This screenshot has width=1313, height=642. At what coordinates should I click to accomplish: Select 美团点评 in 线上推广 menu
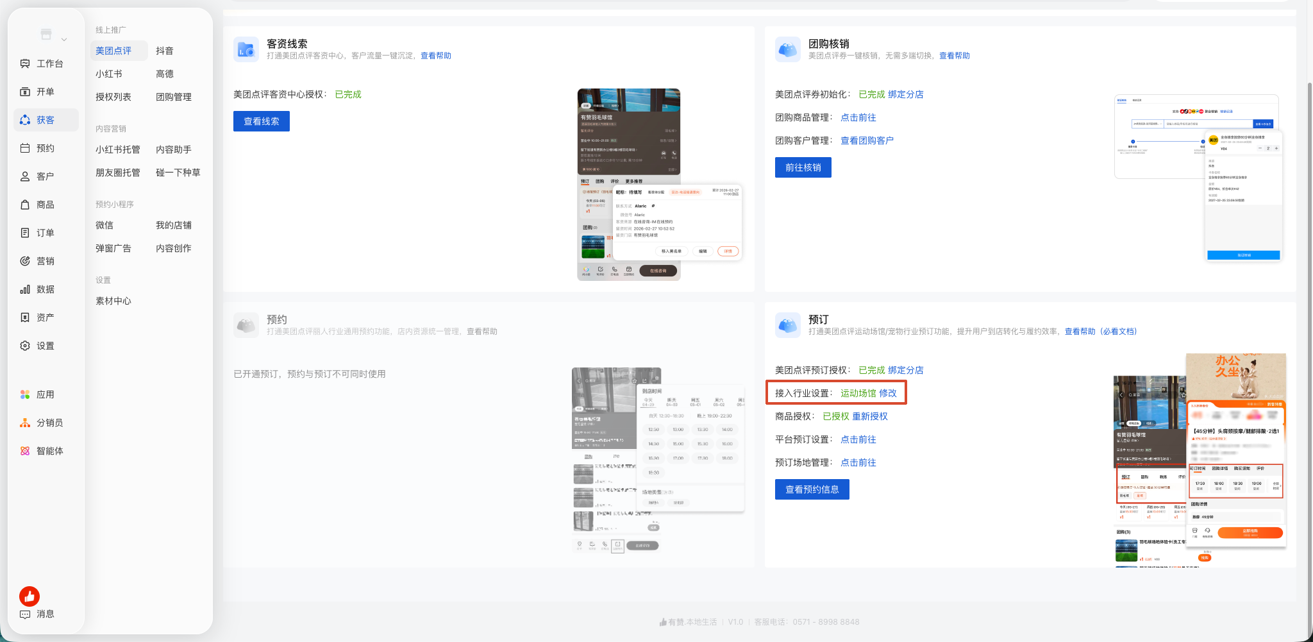coord(119,51)
